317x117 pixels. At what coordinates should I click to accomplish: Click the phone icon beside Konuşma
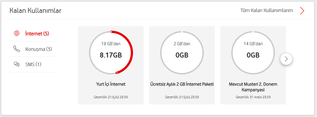[x=17, y=49]
